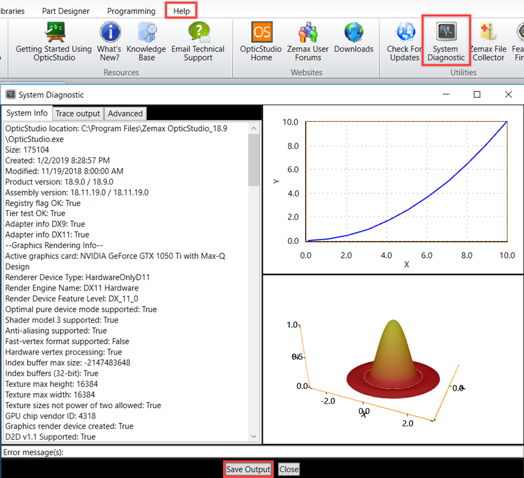Select 'GPU chip vendor ID: 4318' line
The width and height of the screenshot is (524, 478).
click(51, 416)
